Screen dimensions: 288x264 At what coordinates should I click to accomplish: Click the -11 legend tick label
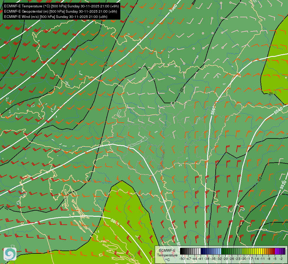(x=262, y=259)
